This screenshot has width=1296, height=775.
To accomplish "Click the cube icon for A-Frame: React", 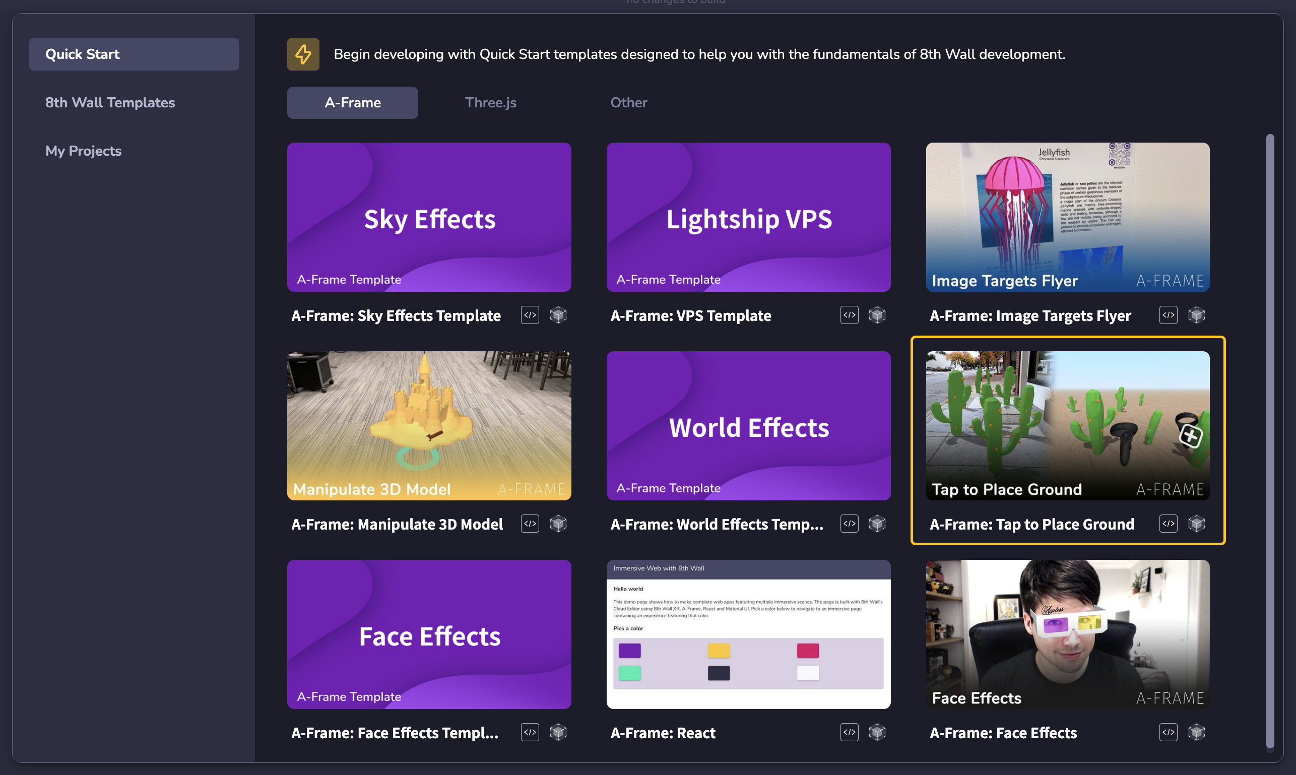I will 877,732.
